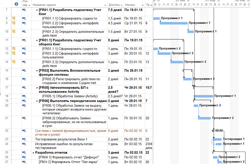Click the note icon in row 13

(14, 53)
